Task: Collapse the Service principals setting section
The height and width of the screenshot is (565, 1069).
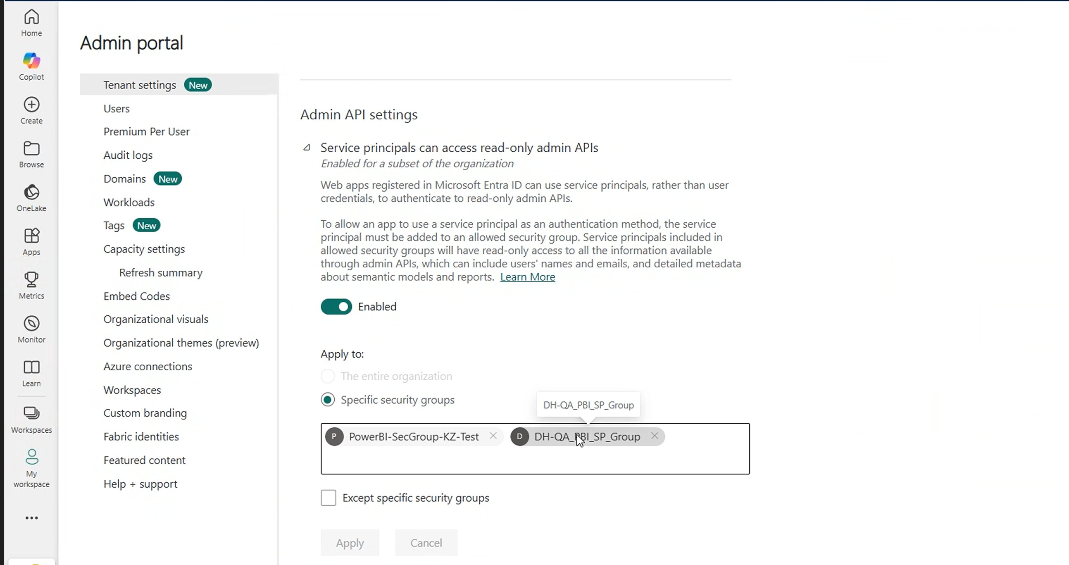Action: coord(307,148)
